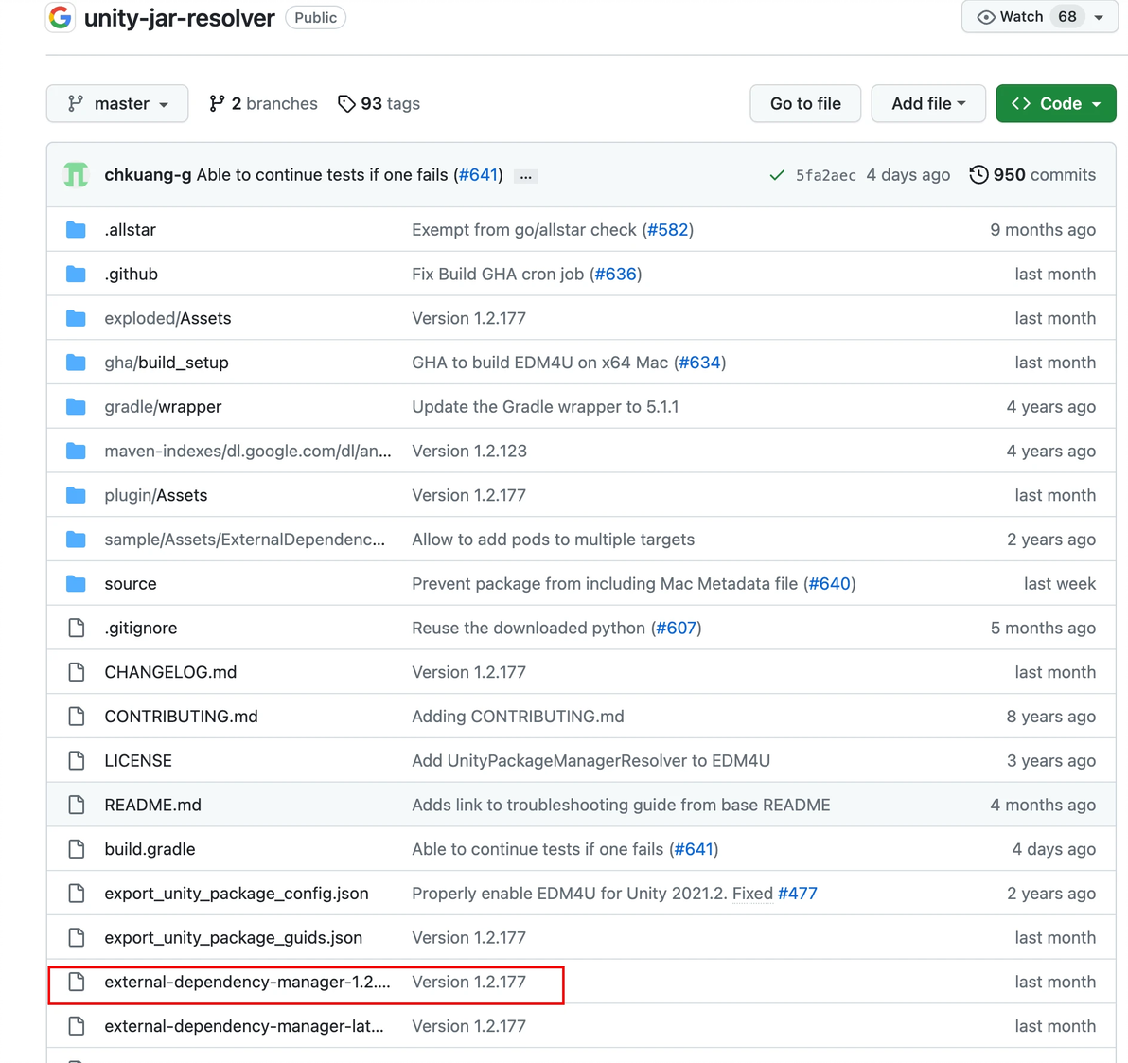Open pull request #641 link in commit header

click(478, 175)
